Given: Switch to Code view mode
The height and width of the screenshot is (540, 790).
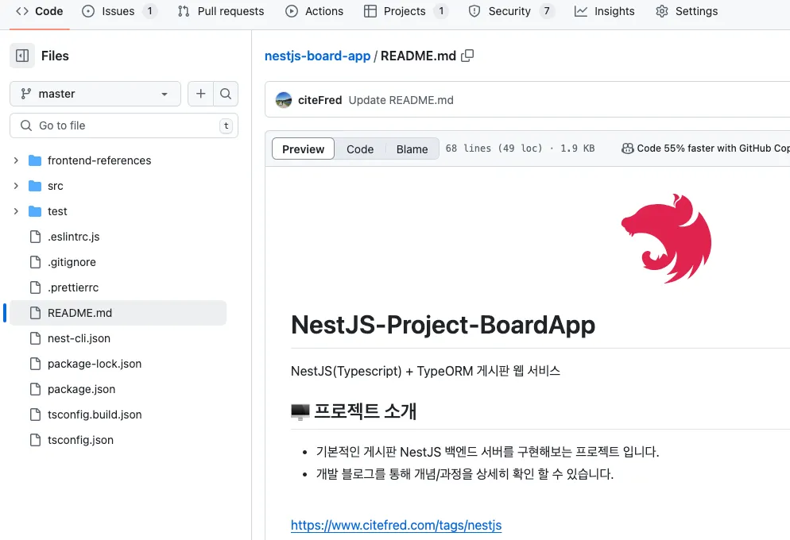Looking at the screenshot, I should 360,148.
